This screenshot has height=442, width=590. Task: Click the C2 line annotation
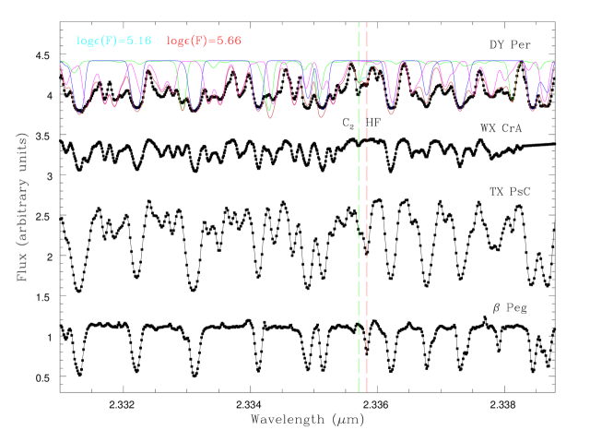(x=348, y=123)
